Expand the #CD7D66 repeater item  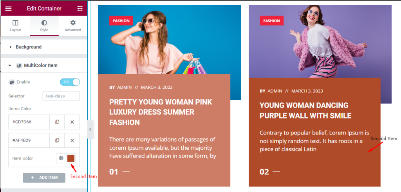click(x=29, y=122)
